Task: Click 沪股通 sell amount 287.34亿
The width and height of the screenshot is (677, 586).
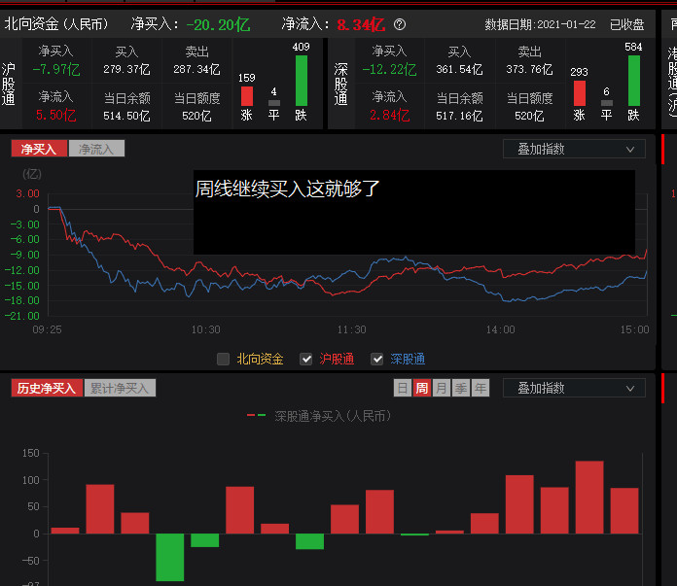Action: 196,69
